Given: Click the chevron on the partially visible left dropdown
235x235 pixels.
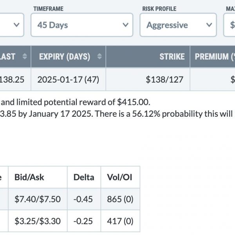Looking at the screenshot, I should point(16,25).
